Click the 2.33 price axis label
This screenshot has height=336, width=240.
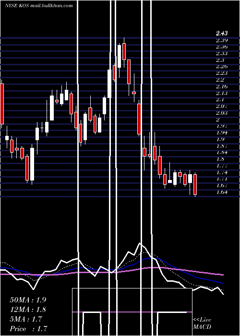[222, 53]
